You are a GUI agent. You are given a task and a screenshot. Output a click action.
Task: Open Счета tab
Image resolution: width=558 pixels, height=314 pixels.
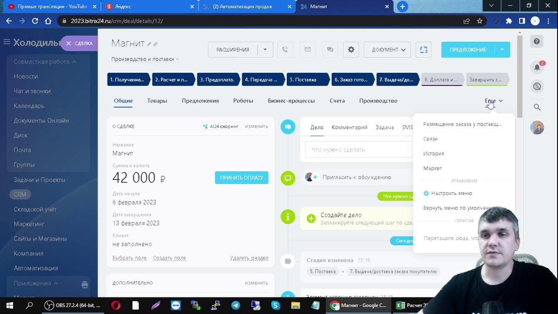pos(337,101)
